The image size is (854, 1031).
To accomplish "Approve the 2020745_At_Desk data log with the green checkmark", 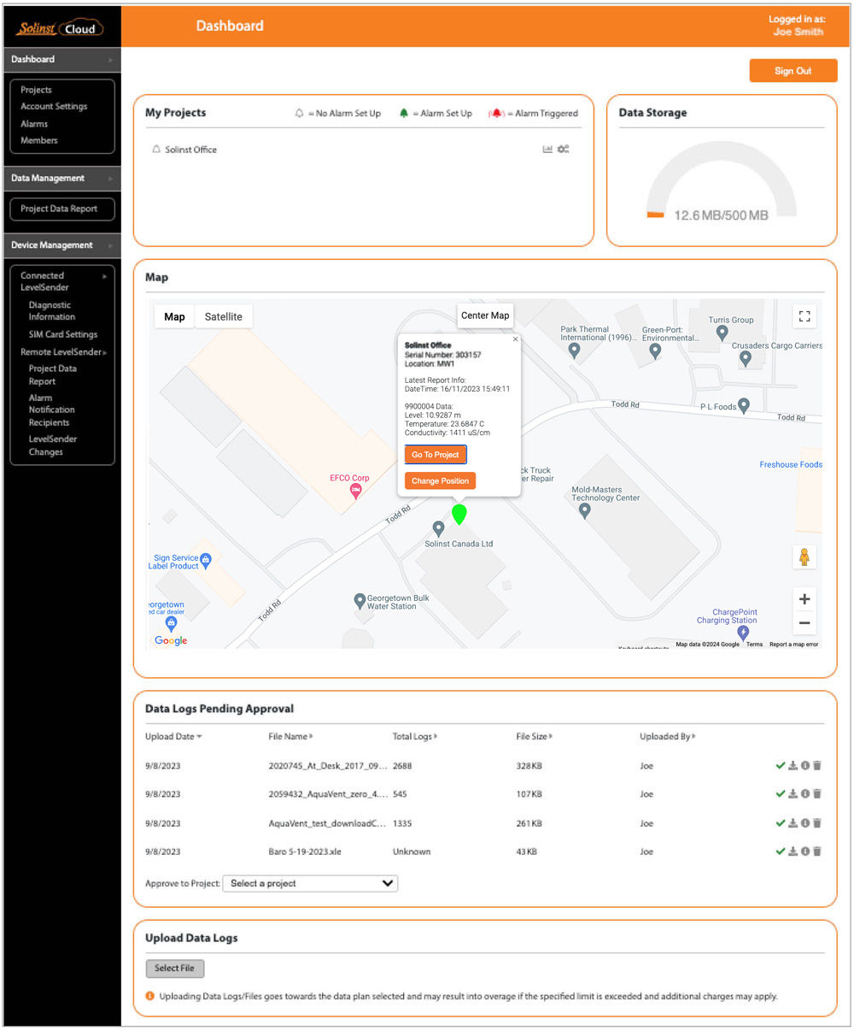I will 780,766.
